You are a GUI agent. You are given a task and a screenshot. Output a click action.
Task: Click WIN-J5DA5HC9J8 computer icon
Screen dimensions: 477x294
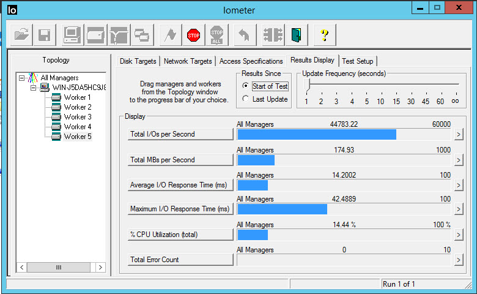coord(45,88)
